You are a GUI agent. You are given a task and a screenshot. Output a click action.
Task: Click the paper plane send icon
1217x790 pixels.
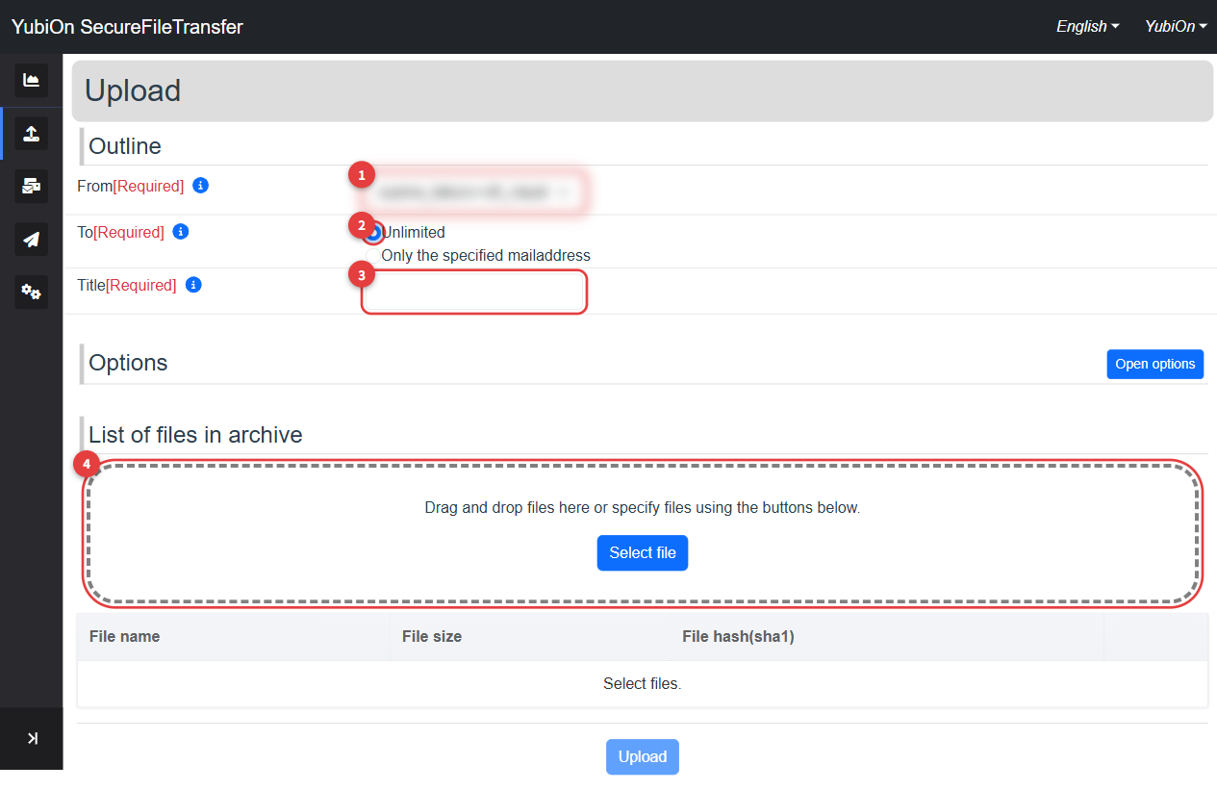(x=31, y=239)
